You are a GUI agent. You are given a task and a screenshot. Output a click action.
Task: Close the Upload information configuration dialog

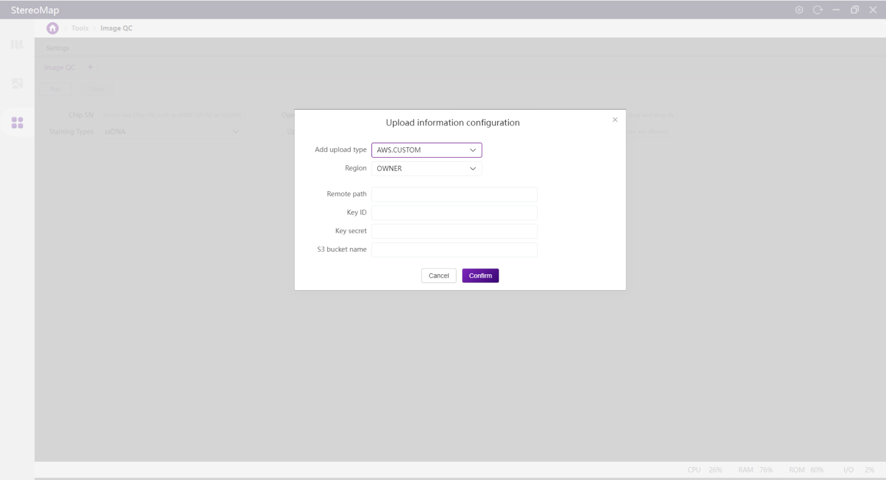(615, 120)
